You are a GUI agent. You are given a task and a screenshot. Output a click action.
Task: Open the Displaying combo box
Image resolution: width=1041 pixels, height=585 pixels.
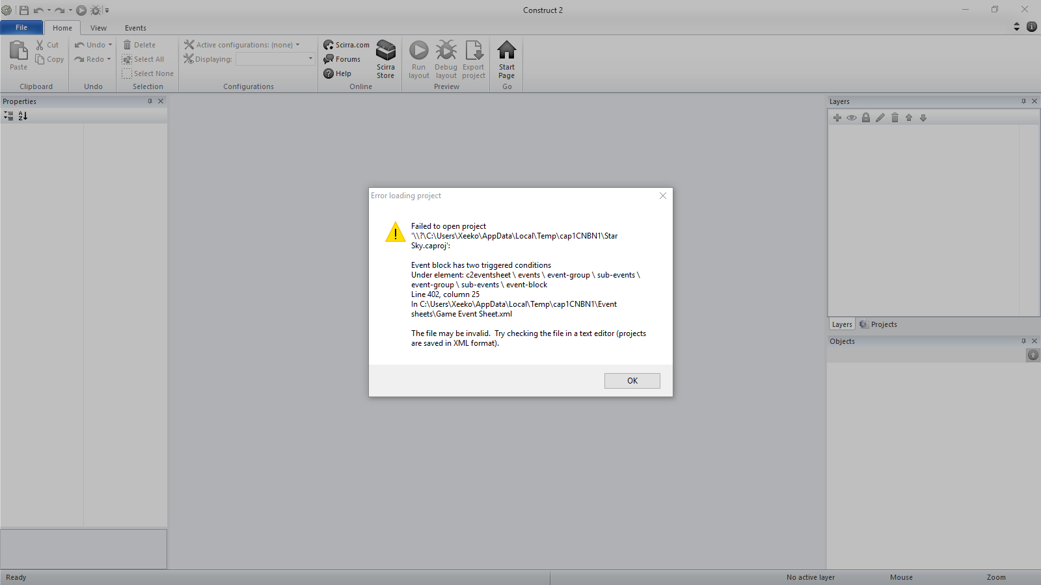275,59
